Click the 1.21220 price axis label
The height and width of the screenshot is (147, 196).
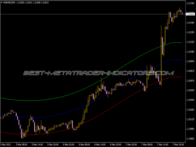pos(190,42)
